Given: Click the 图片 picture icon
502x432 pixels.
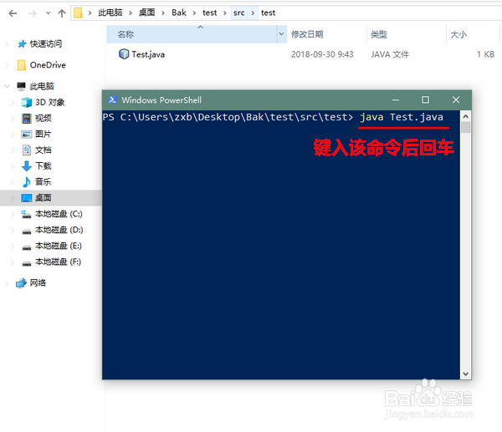Looking at the screenshot, I should point(26,135).
